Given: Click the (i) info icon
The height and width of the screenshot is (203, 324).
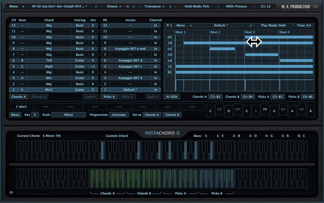Looking at the screenshot, I should [x=11, y=192].
